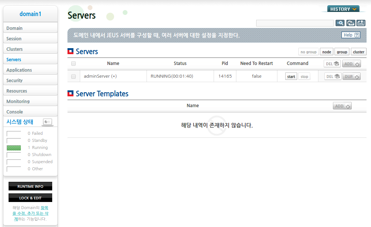
Task: Select the no group view button
Action: (x=308, y=52)
